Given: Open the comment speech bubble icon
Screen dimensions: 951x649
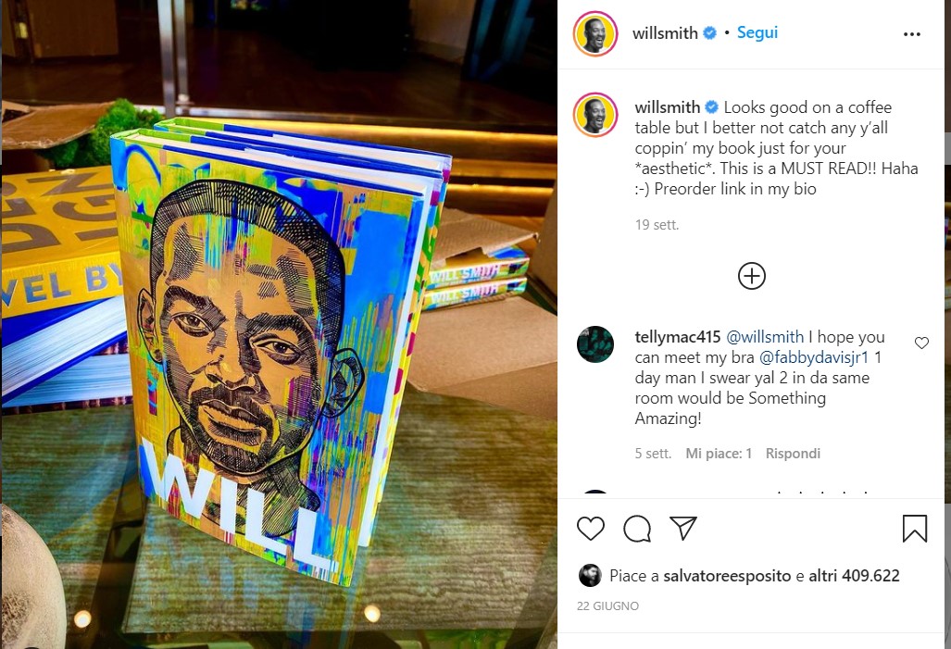Looking at the screenshot, I should coord(637,529).
